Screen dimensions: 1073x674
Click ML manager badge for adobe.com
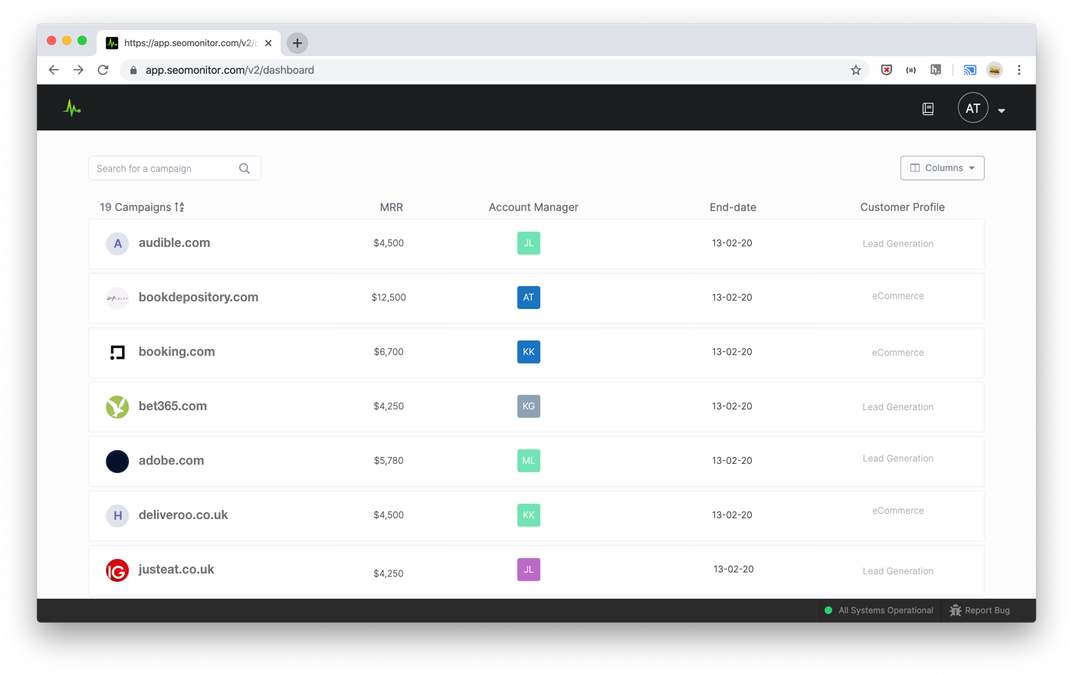point(529,461)
